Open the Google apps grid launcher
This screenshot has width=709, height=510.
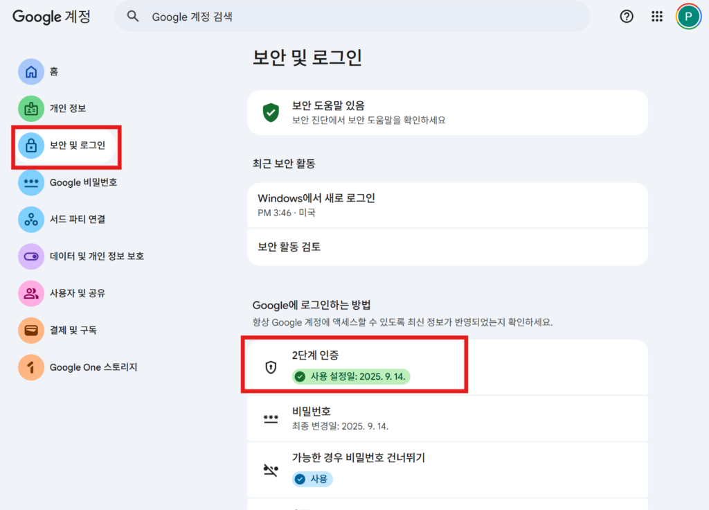point(657,17)
